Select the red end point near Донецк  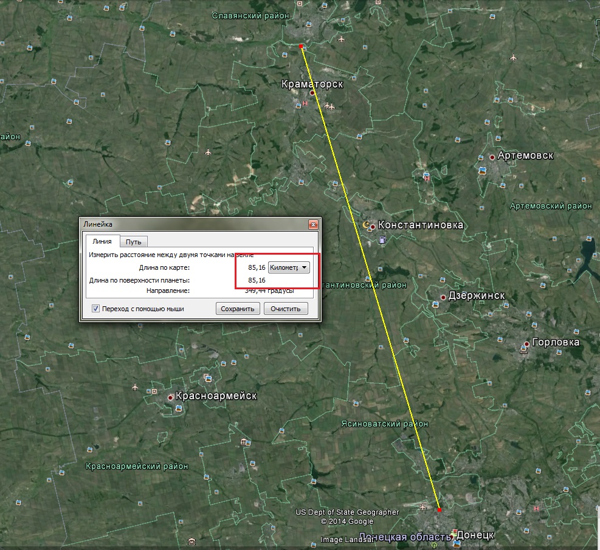coord(440,510)
